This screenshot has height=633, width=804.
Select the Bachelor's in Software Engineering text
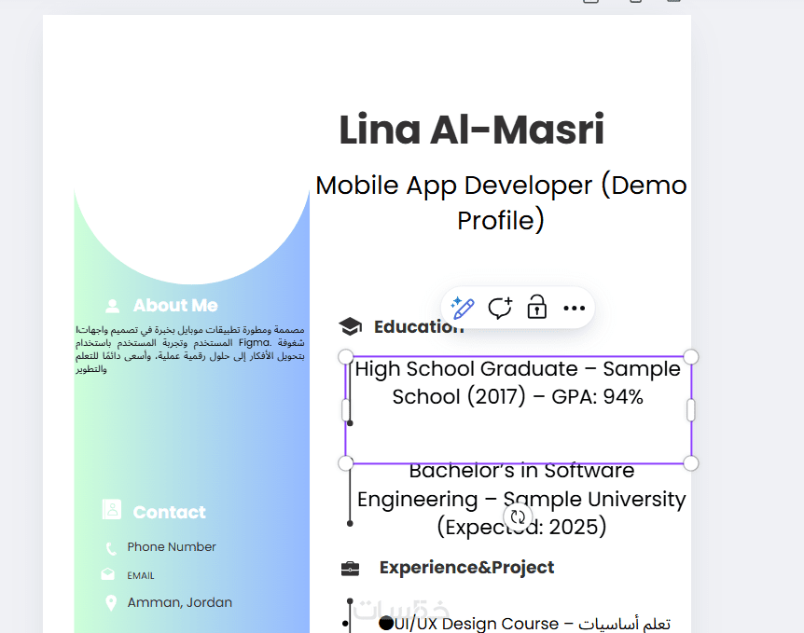521,500
